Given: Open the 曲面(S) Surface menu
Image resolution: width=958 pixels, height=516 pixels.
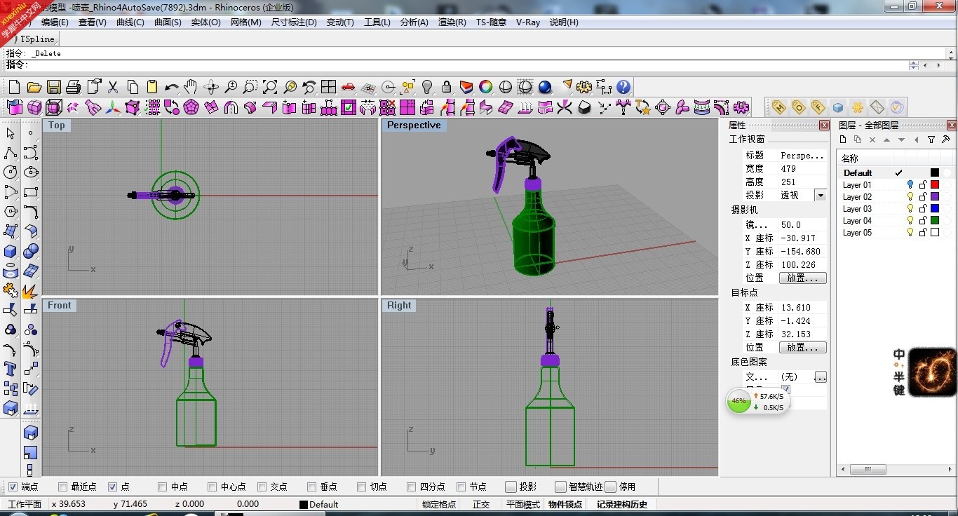Looking at the screenshot, I should [168, 22].
